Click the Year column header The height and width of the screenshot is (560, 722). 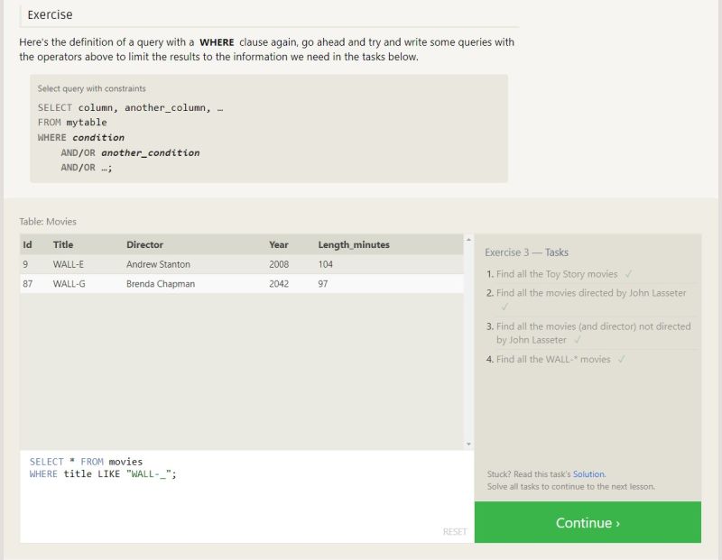click(277, 244)
